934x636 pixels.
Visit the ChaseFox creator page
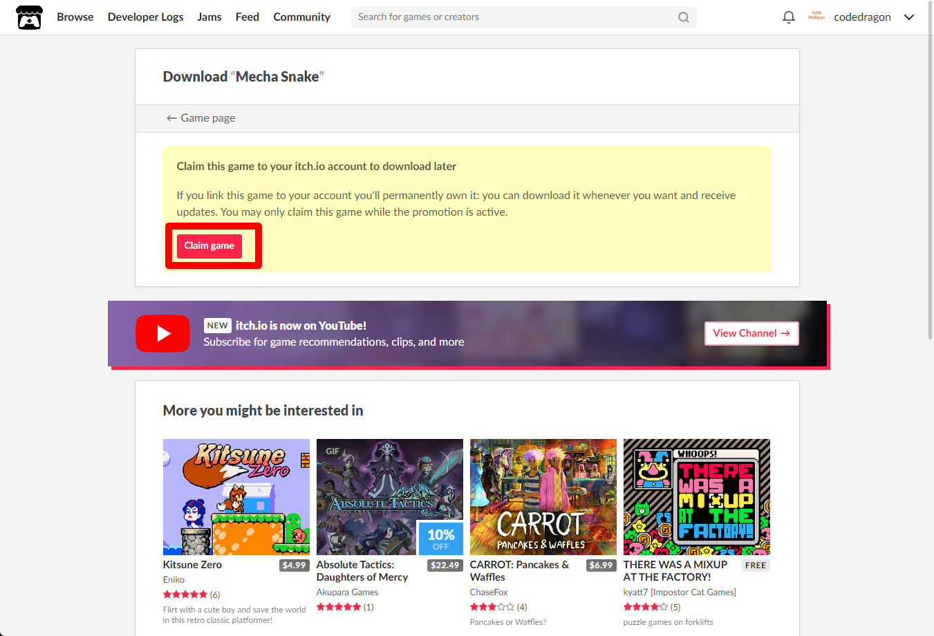click(x=489, y=592)
